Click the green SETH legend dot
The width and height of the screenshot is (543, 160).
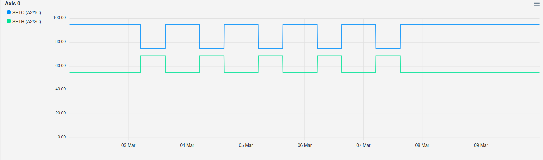point(9,21)
